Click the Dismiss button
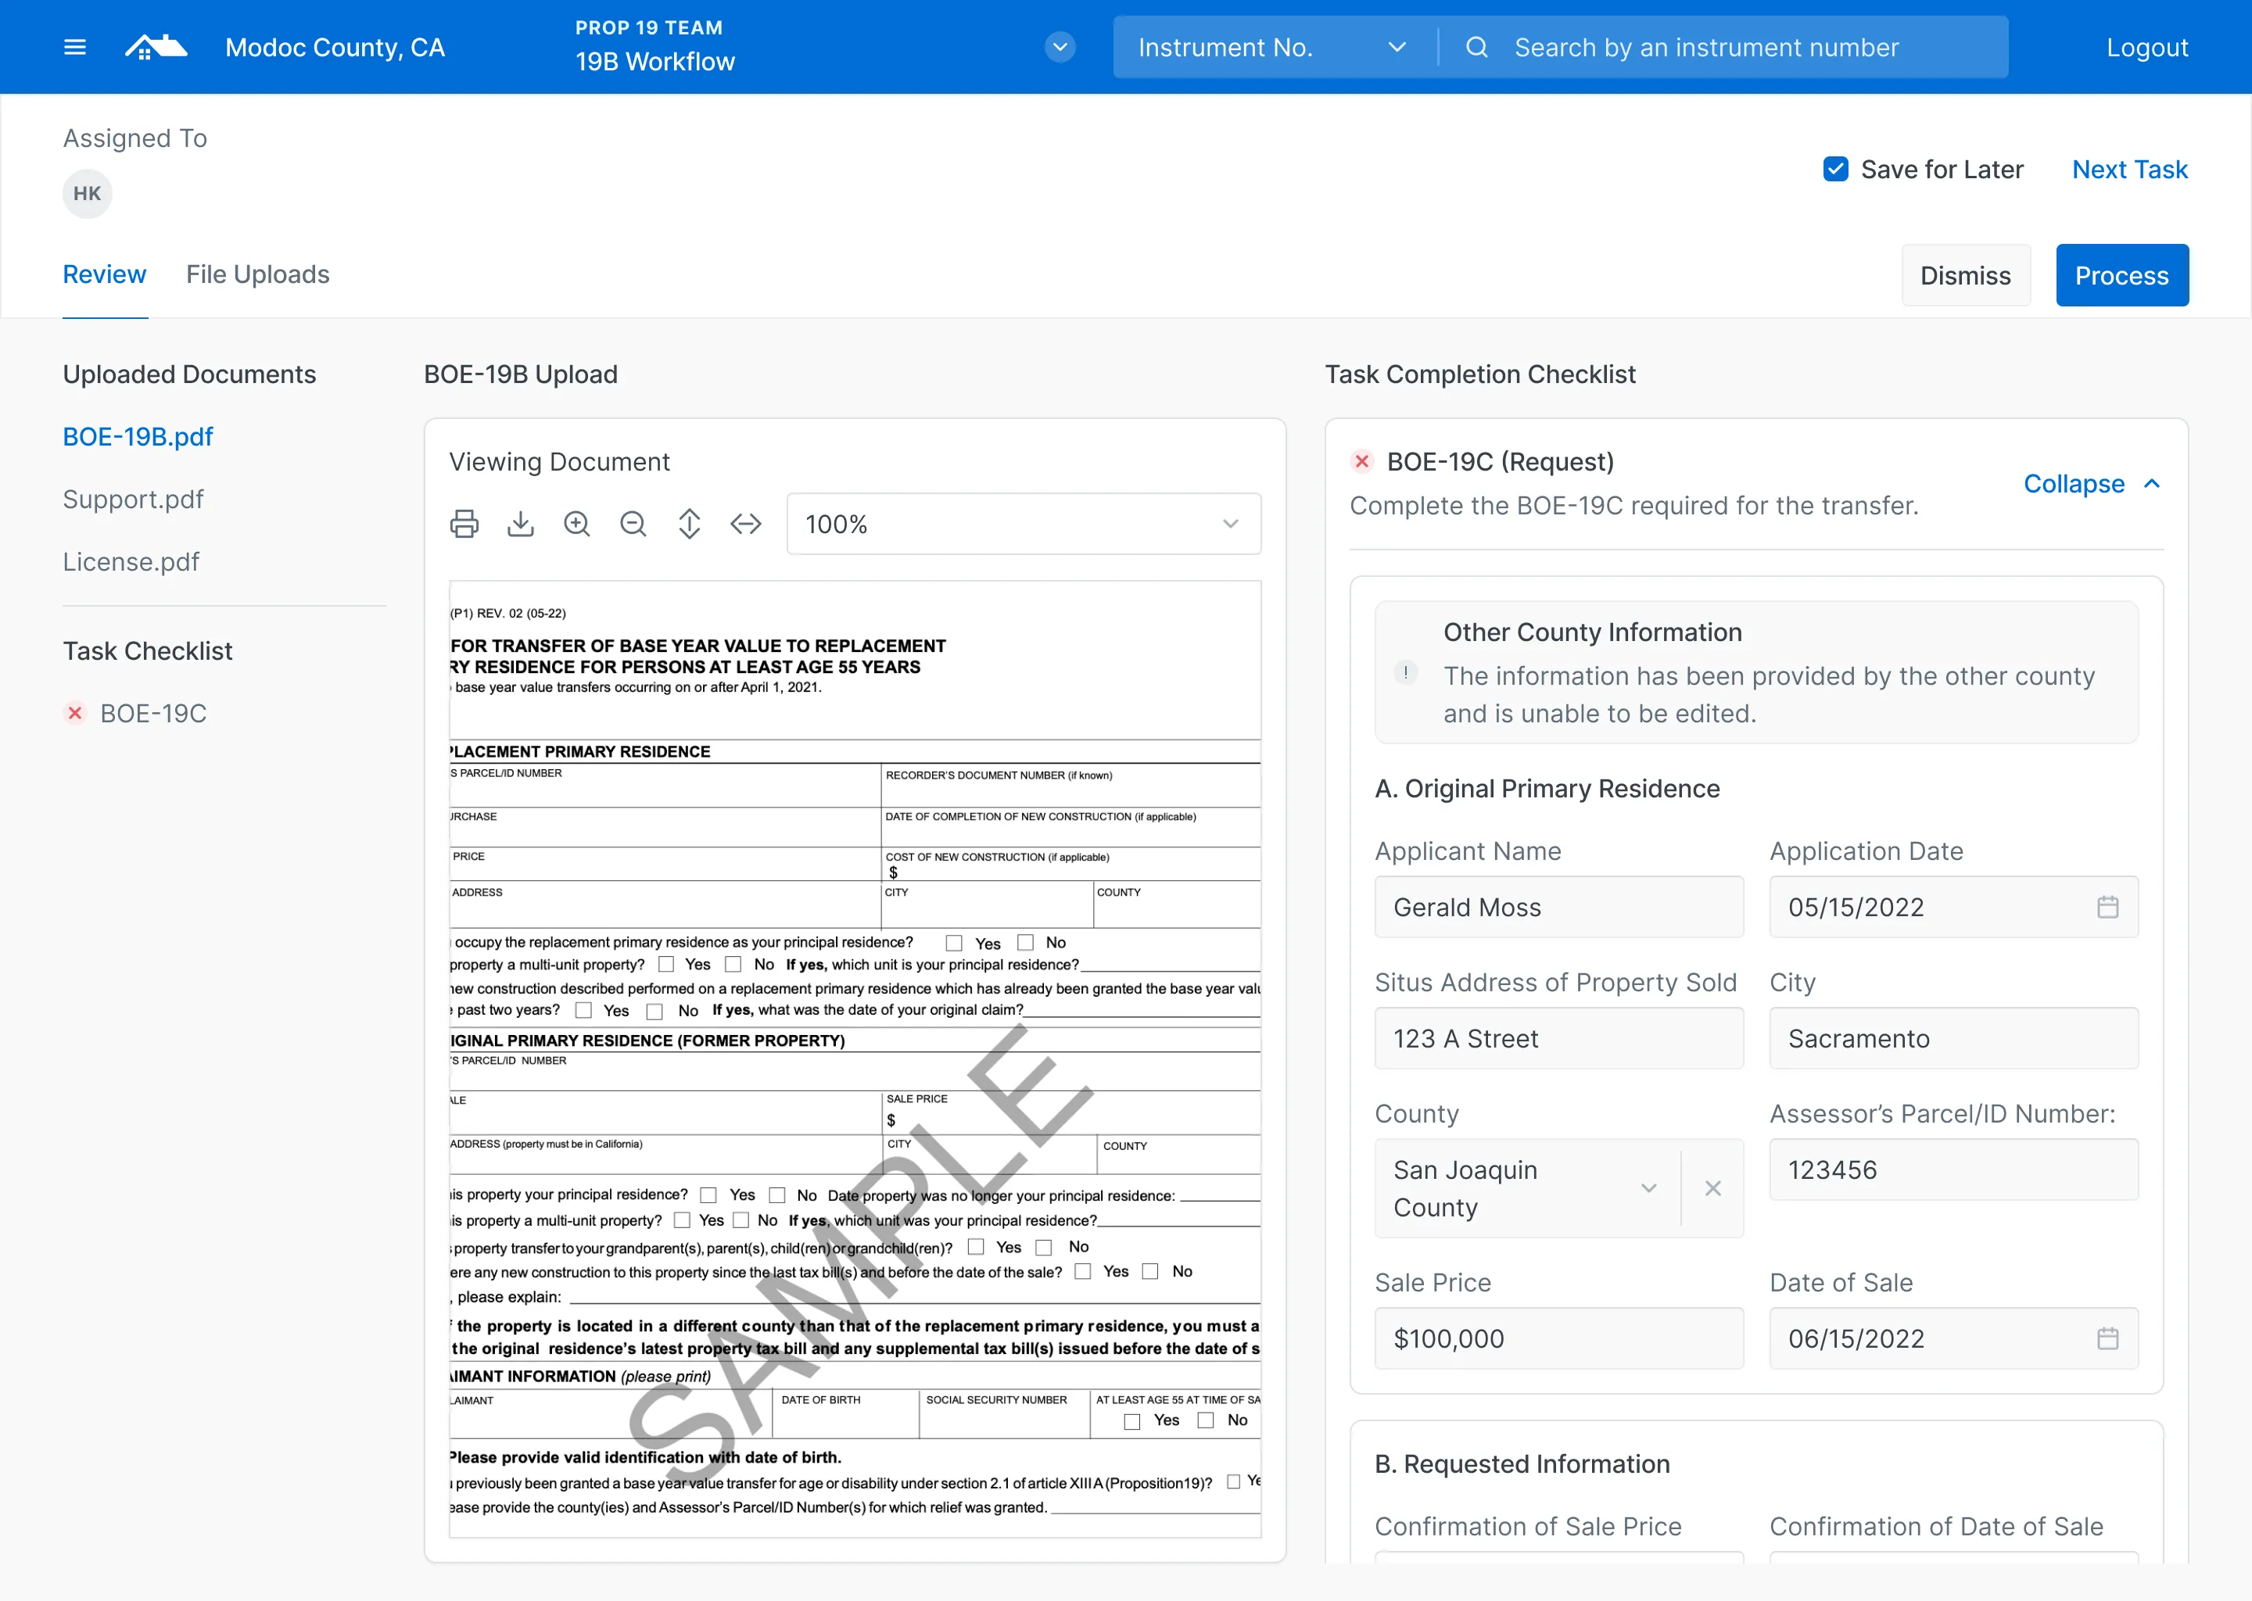2252x1601 pixels. (x=1964, y=274)
